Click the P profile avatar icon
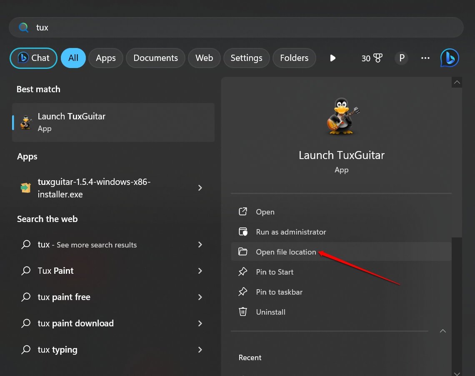This screenshot has width=475, height=376. point(402,58)
